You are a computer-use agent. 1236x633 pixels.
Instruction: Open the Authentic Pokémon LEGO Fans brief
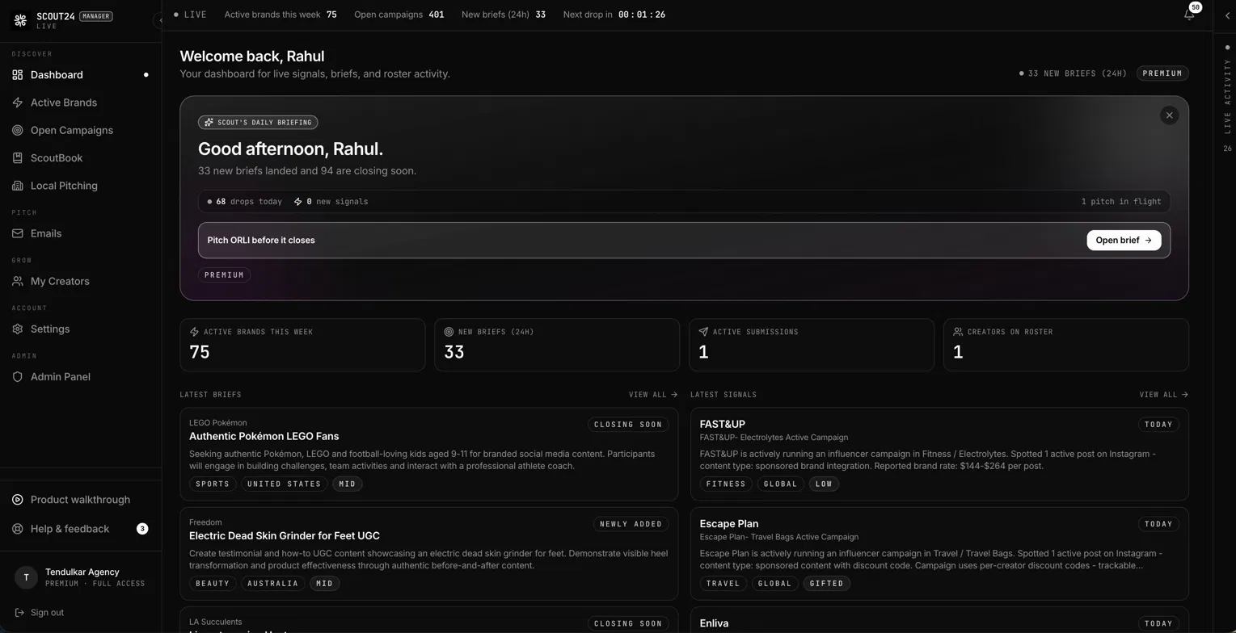tap(429, 455)
